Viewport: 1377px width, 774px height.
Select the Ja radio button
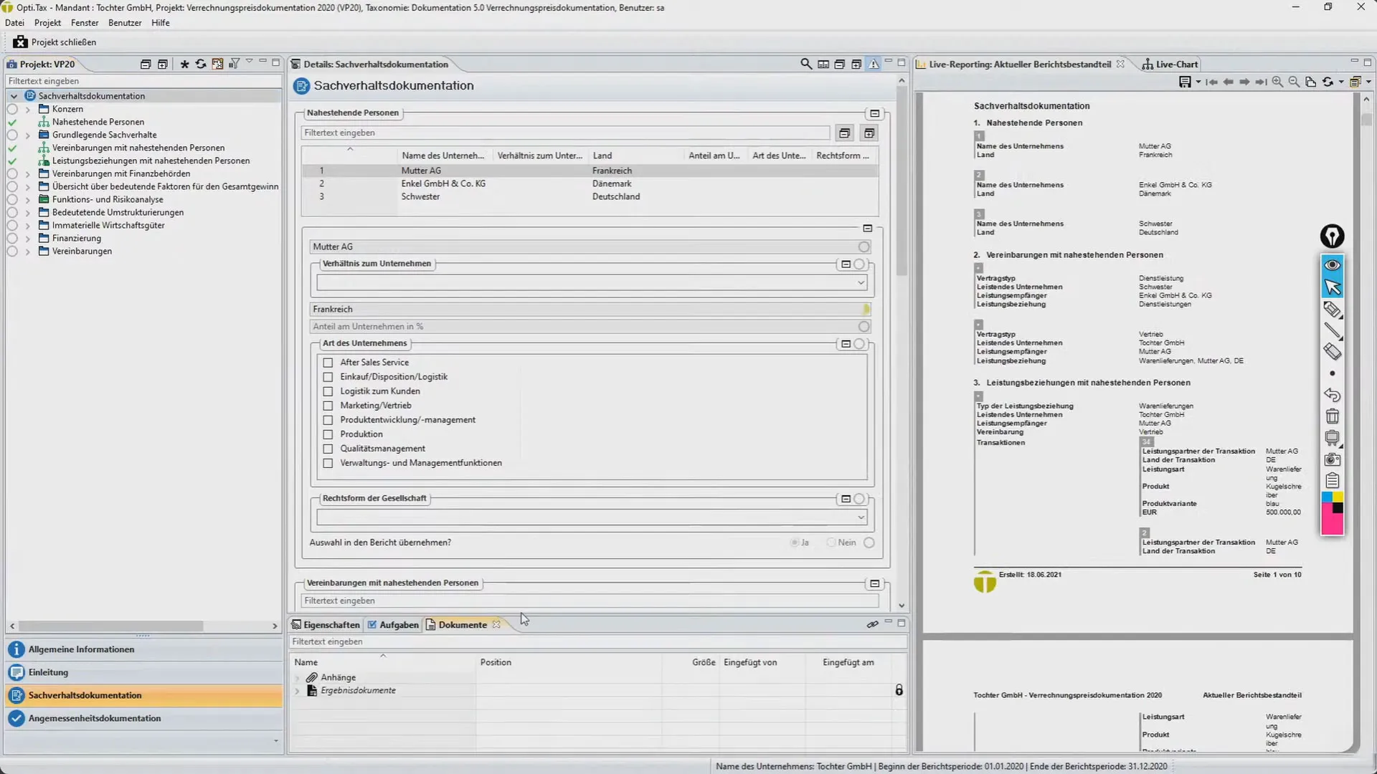(x=795, y=543)
